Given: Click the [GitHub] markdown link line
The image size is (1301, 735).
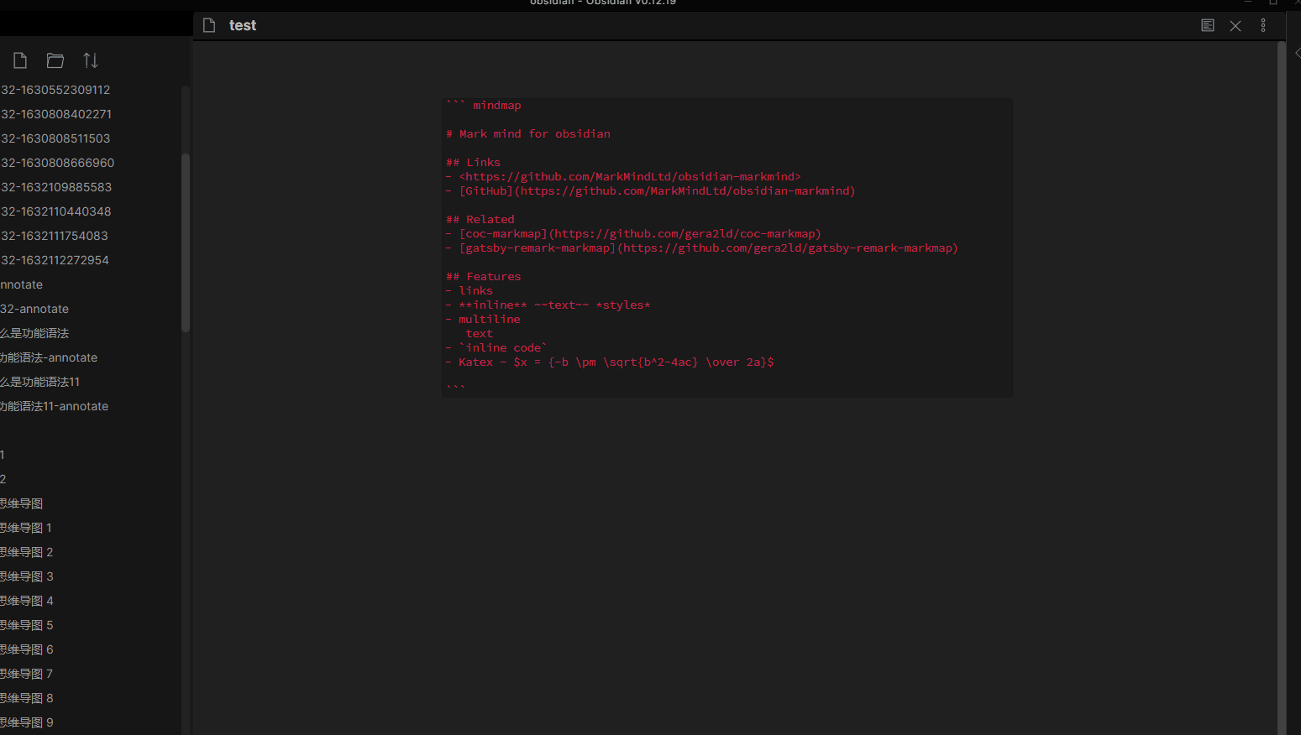Looking at the screenshot, I should coord(651,191).
